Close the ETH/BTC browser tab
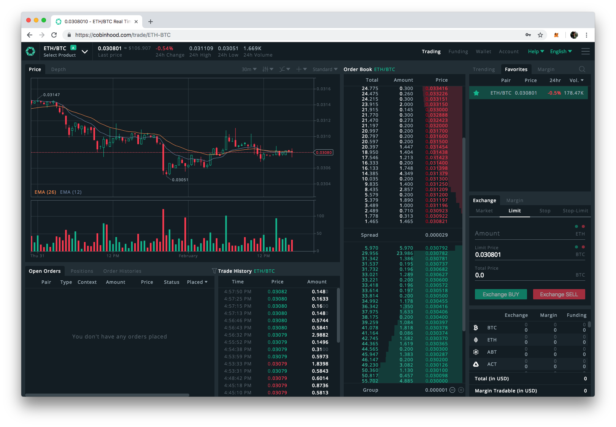 point(136,22)
